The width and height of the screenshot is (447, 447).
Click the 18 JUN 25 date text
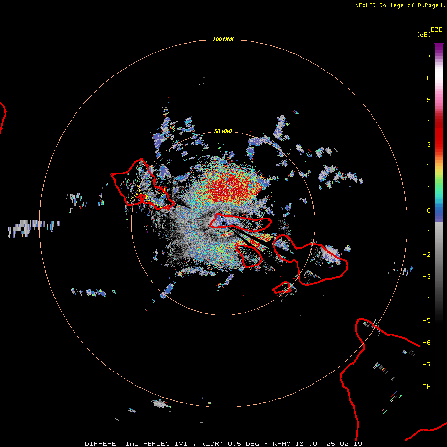tap(315, 444)
